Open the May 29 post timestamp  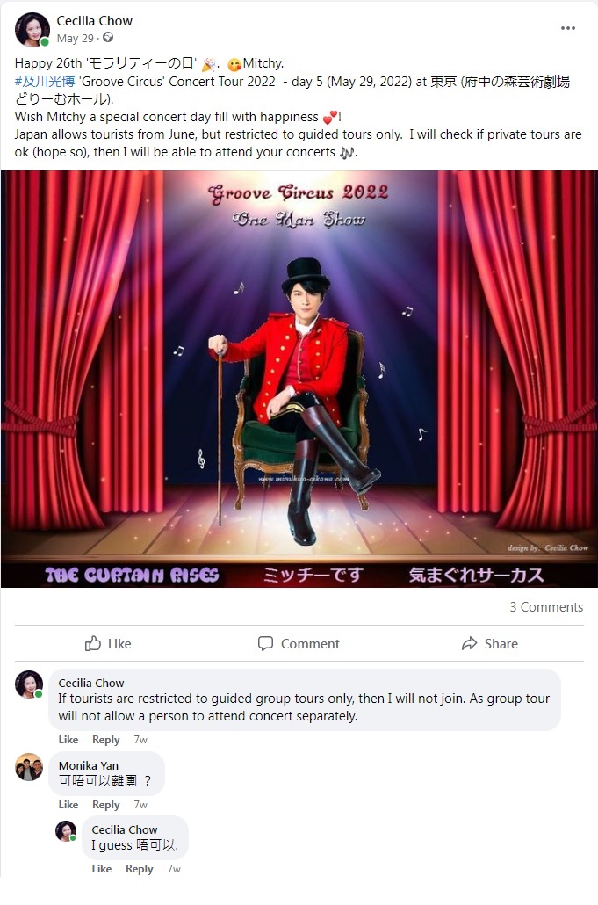pos(75,38)
